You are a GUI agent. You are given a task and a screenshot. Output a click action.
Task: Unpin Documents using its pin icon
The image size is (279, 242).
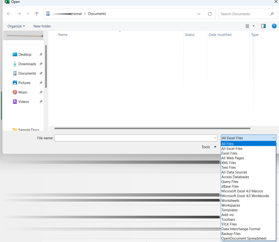coord(41,73)
